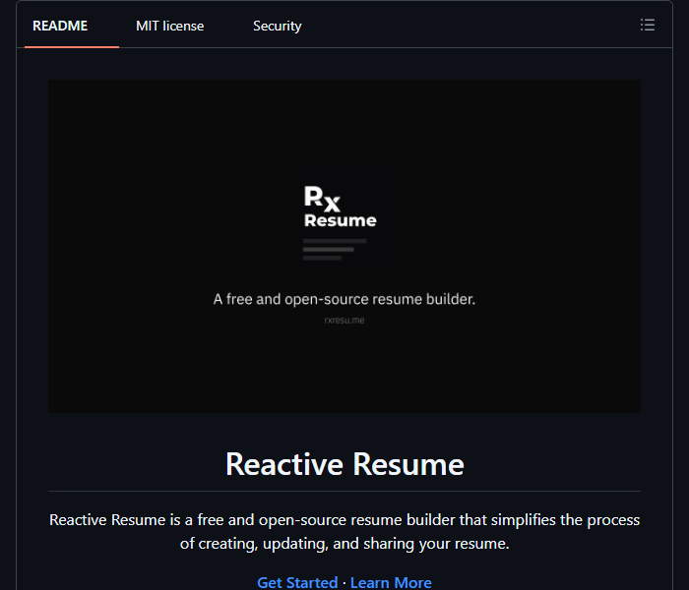Click the description paragraph starting 'Reactive Resume is'
The height and width of the screenshot is (590, 689).
pos(344,532)
